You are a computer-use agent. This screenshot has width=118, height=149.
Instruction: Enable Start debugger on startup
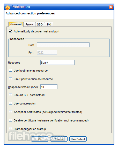click(11, 129)
